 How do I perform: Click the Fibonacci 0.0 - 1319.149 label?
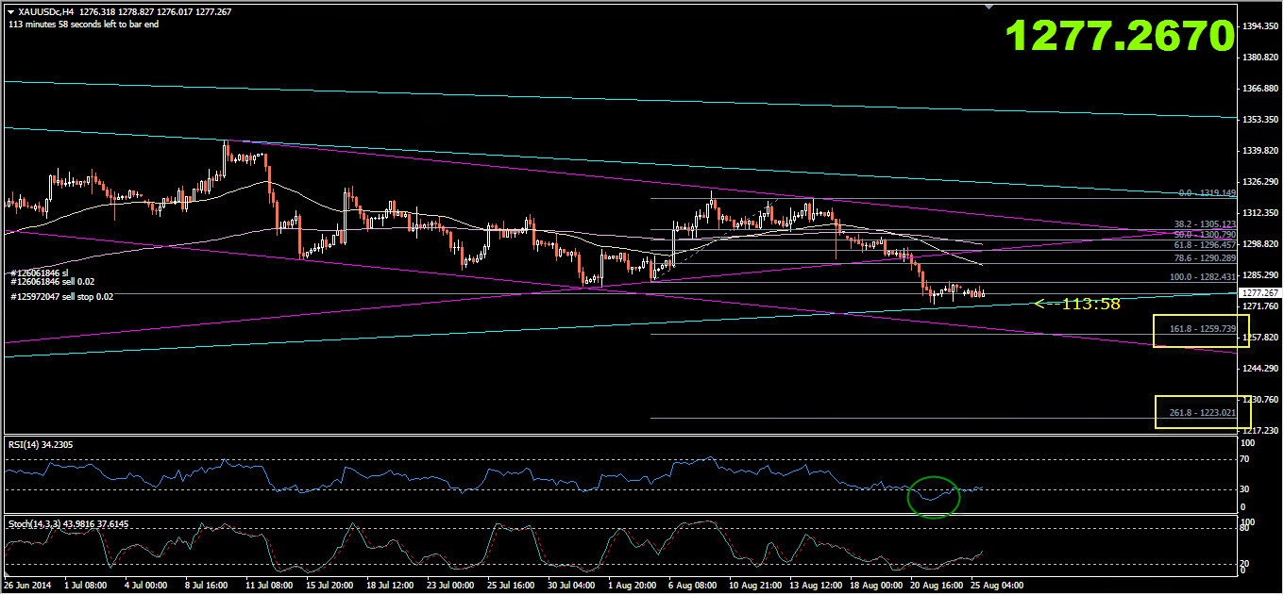tap(1208, 193)
